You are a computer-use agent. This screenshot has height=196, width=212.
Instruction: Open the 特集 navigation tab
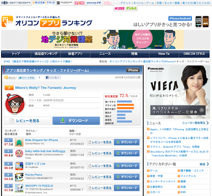point(135,54)
